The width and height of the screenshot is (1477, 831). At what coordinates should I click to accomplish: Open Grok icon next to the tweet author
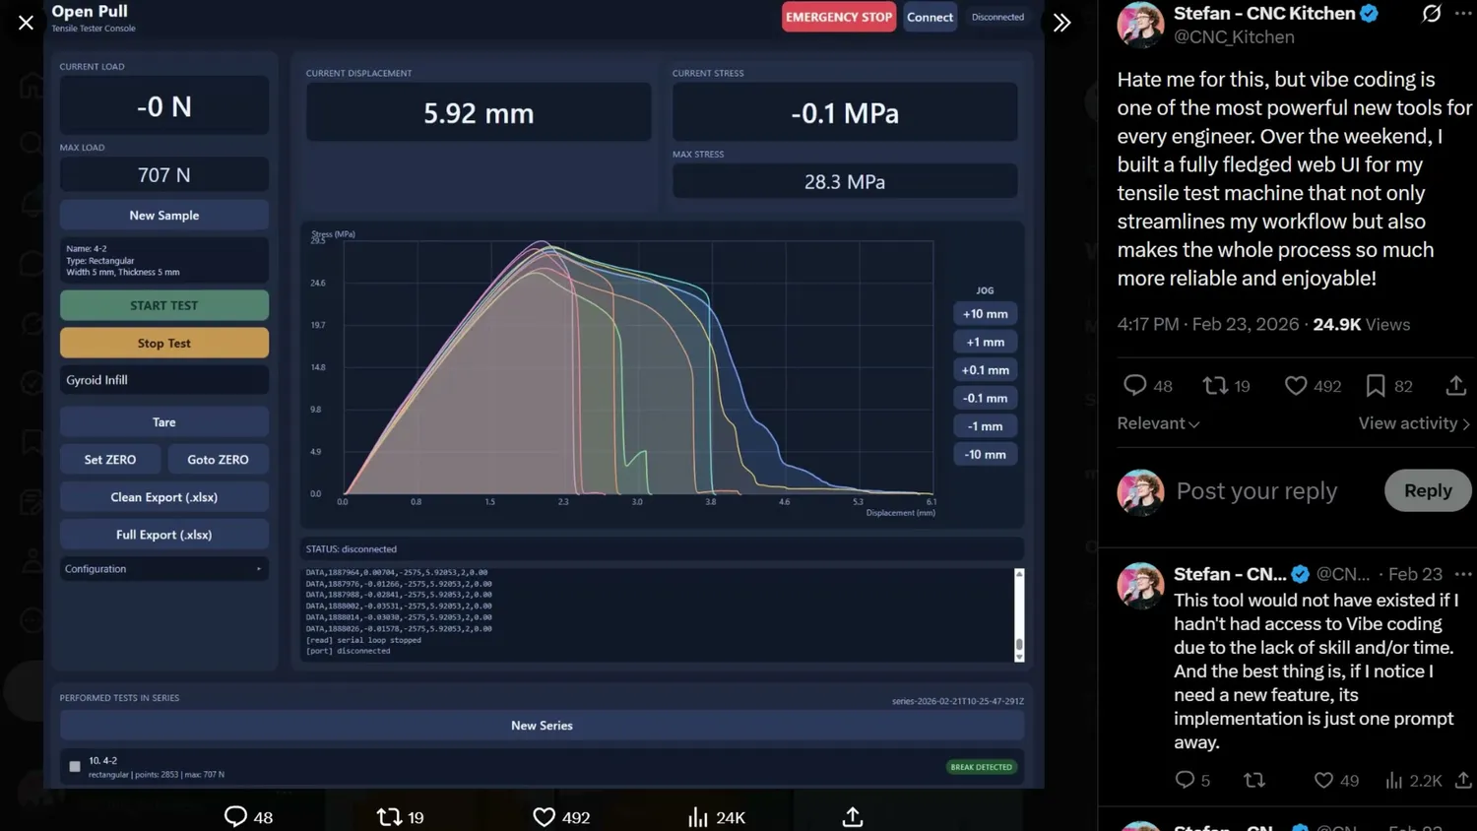point(1432,14)
